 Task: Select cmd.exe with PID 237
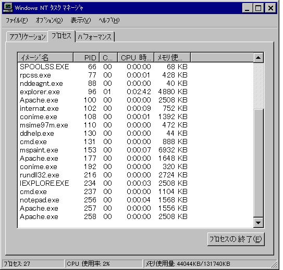pyautogui.click(x=136, y=191)
